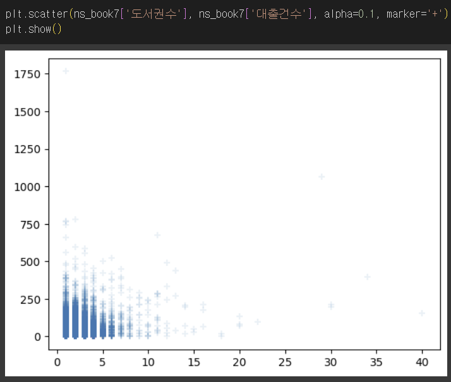Click the data point at x=34

click(367, 277)
